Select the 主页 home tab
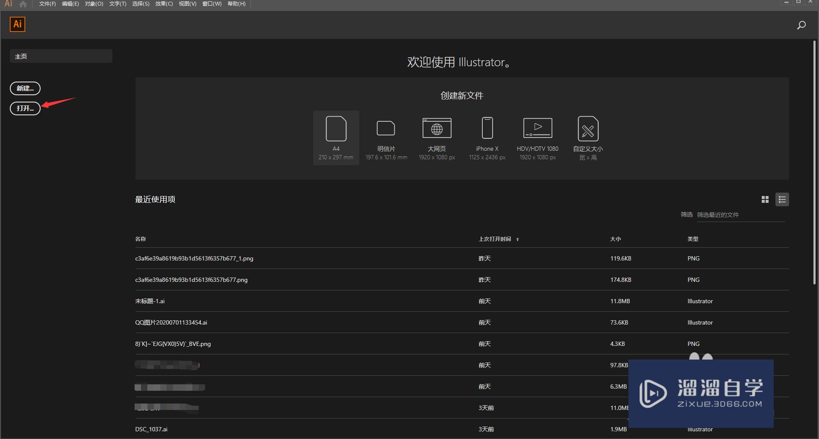Image resolution: width=819 pixels, height=439 pixels. [61, 56]
